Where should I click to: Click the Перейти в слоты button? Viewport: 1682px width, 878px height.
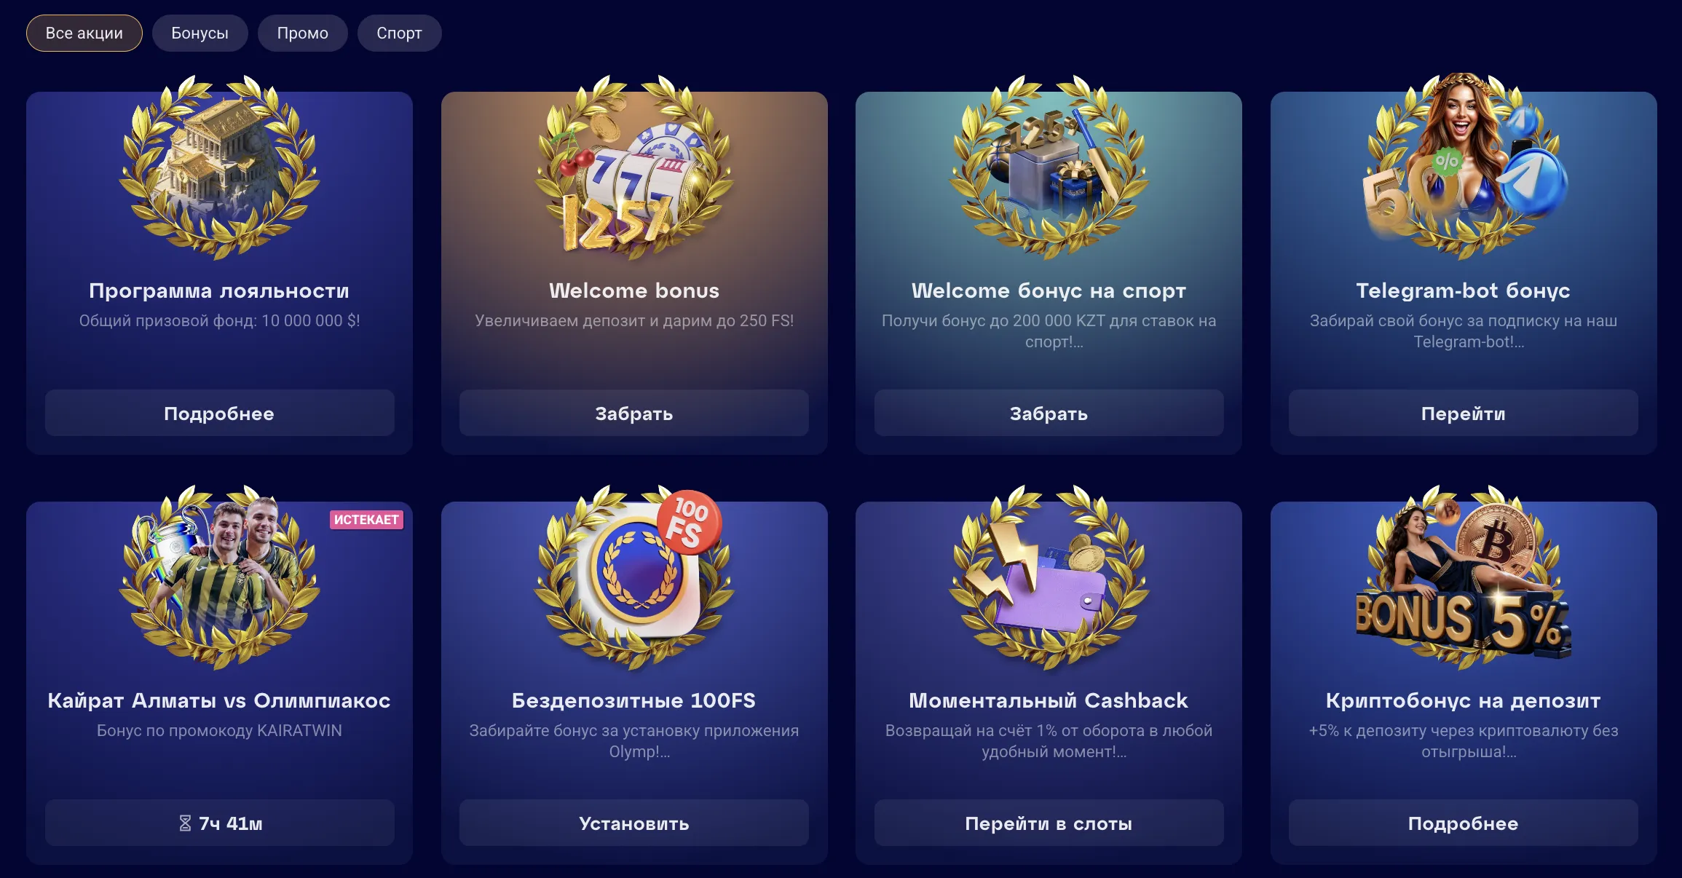click(x=1049, y=823)
